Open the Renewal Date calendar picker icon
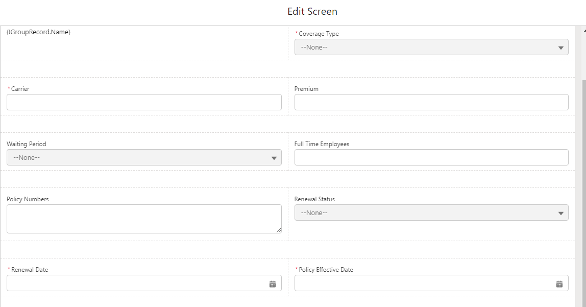The width and height of the screenshot is (586, 307). coord(273,284)
